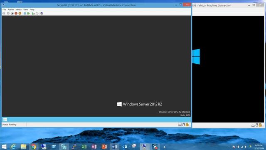Image resolution: width=266 pixels, height=150 pixels.
Task: Maximize the Server03 Virtual Machine Connection window
Action: coord(181,5)
